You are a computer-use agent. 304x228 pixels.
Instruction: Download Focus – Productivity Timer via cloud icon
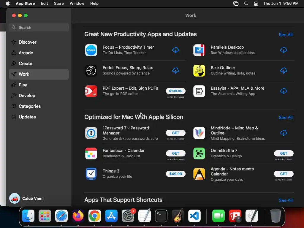click(x=175, y=50)
